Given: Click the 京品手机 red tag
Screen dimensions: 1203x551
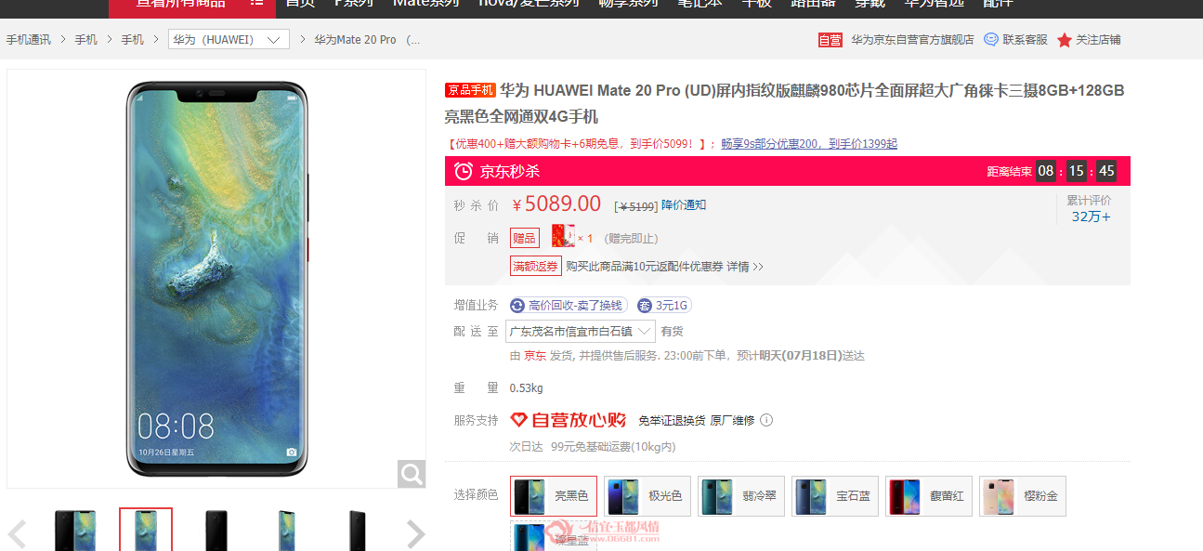Looking at the screenshot, I should tap(470, 90).
